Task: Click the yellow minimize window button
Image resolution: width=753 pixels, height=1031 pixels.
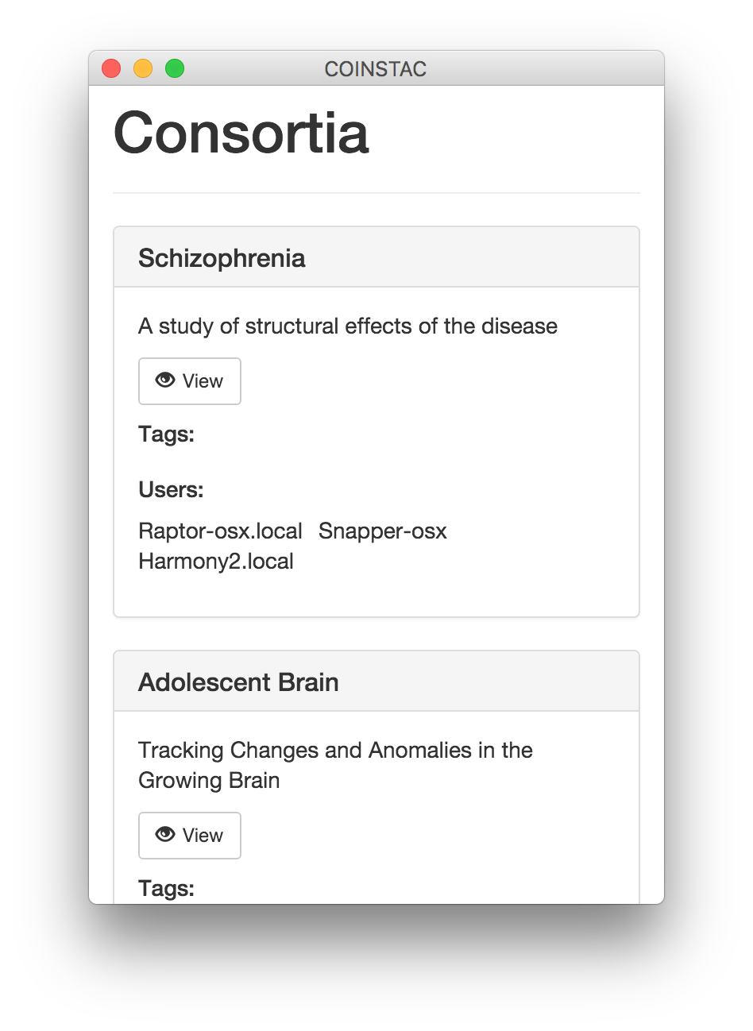Action: pos(143,69)
